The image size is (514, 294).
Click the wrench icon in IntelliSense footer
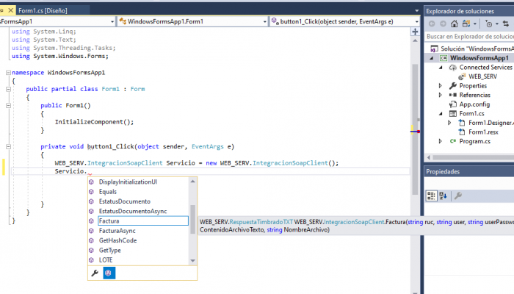[94, 273]
